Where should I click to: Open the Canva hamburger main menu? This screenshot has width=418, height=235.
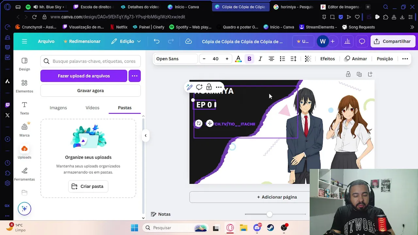tap(24, 41)
